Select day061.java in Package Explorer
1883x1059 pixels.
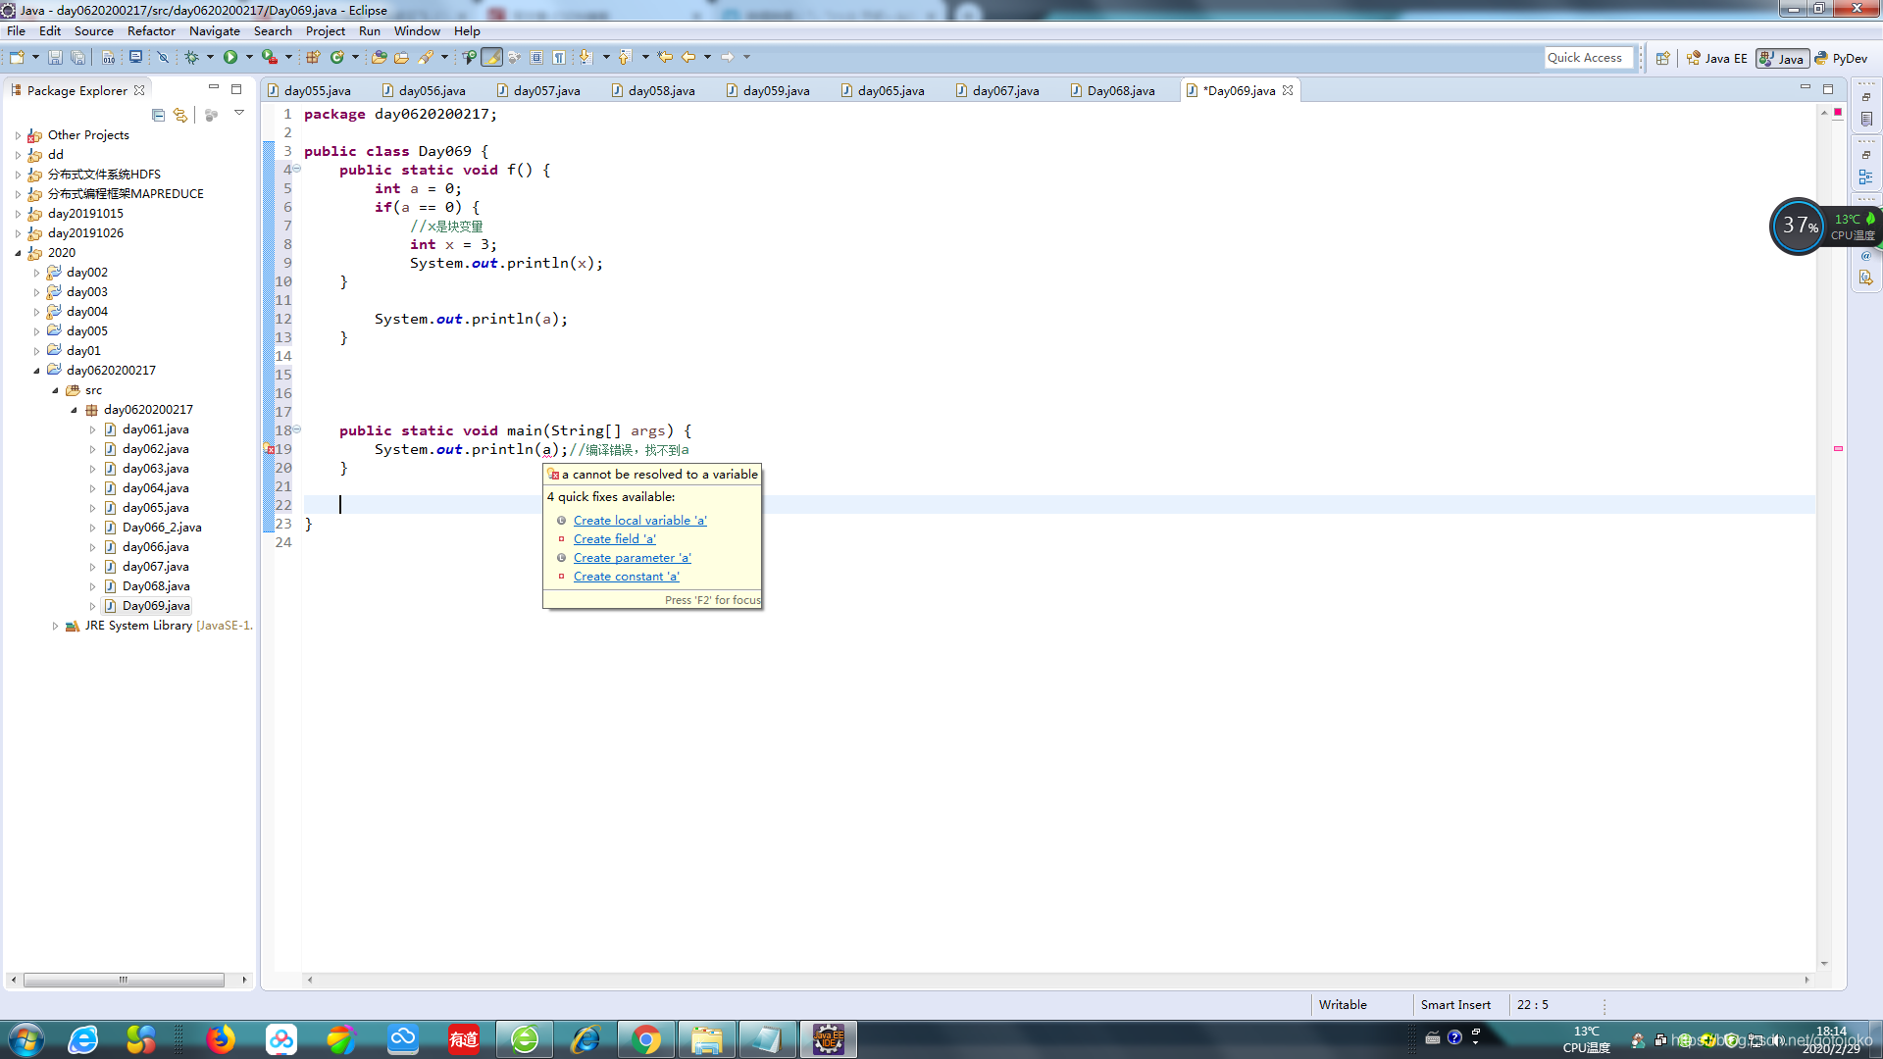click(155, 429)
